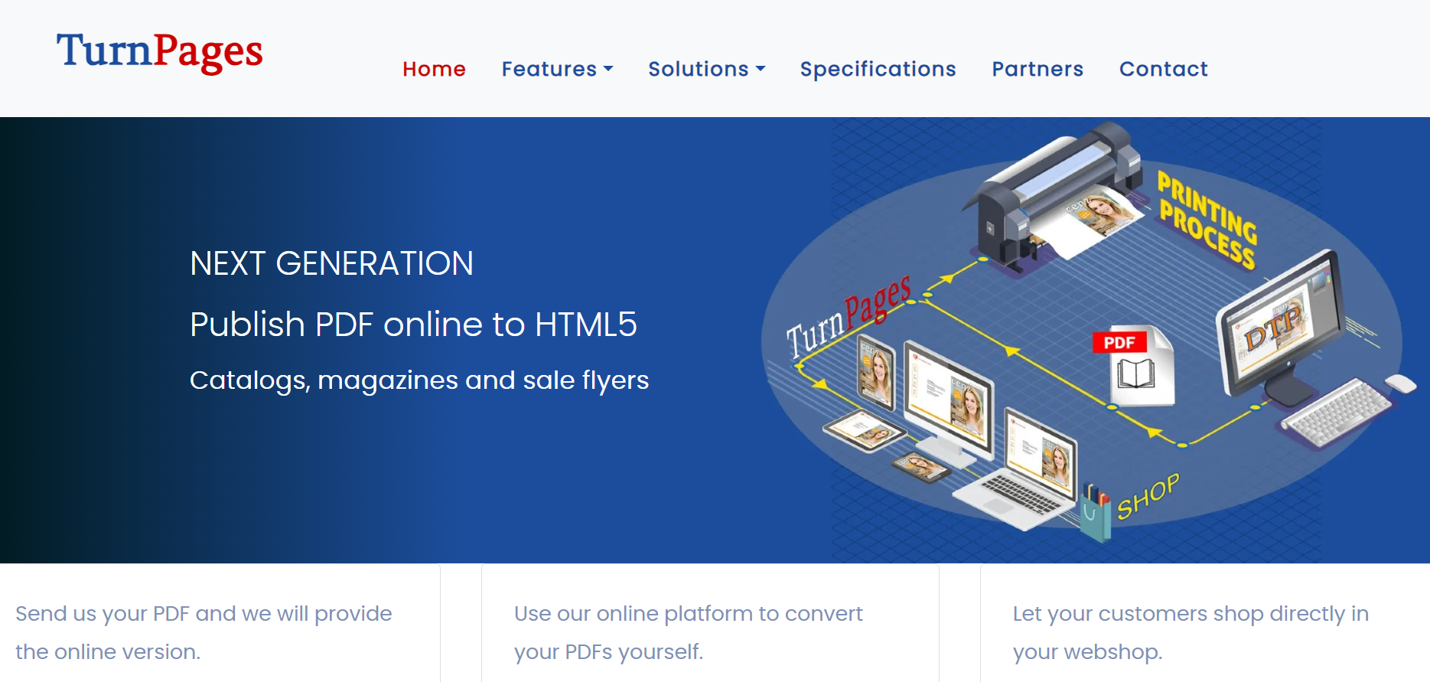Open the Specifications page
1430x682 pixels.
pyautogui.click(x=878, y=69)
